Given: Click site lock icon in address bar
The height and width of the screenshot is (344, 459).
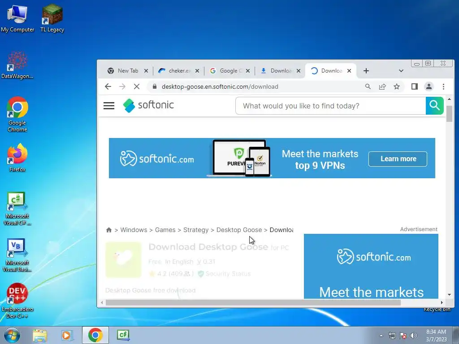Looking at the screenshot, I should tap(155, 86).
